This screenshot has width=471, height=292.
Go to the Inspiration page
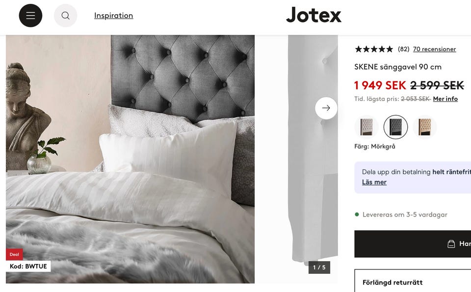(113, 16)
